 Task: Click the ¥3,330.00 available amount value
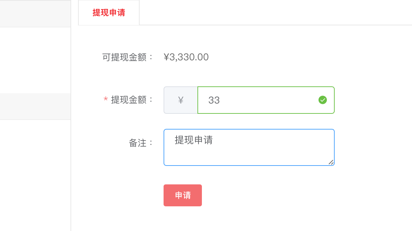(186, 57)
